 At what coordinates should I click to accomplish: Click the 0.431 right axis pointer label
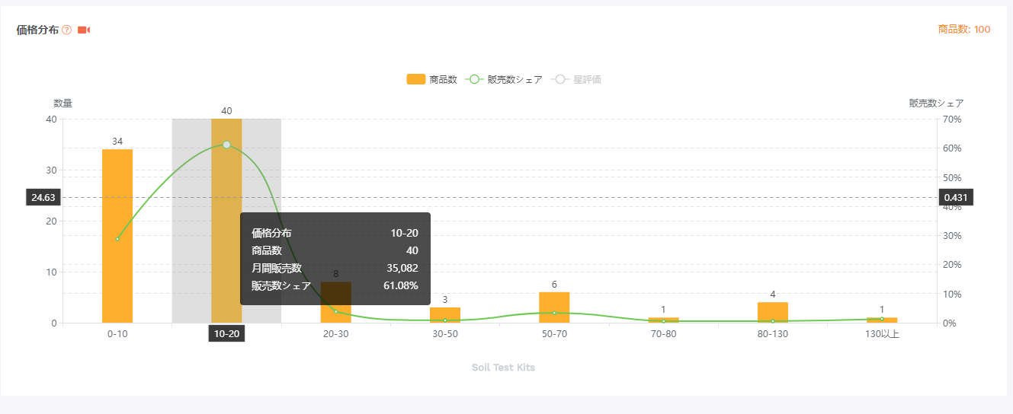click(956, 198)
